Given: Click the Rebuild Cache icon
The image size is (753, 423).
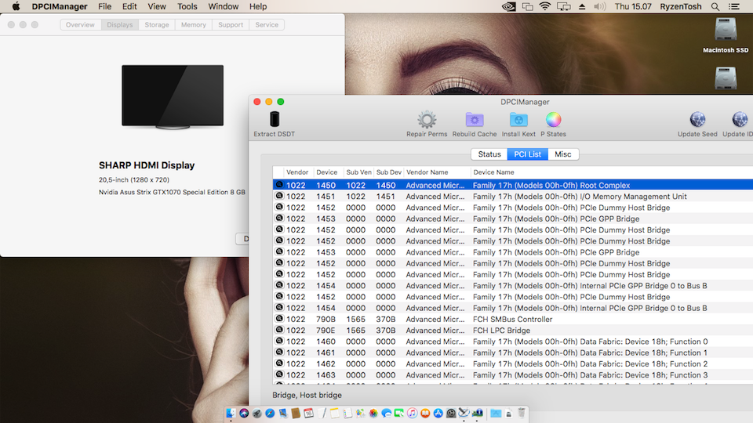Looking at the screenshot, I should (475, 120).
